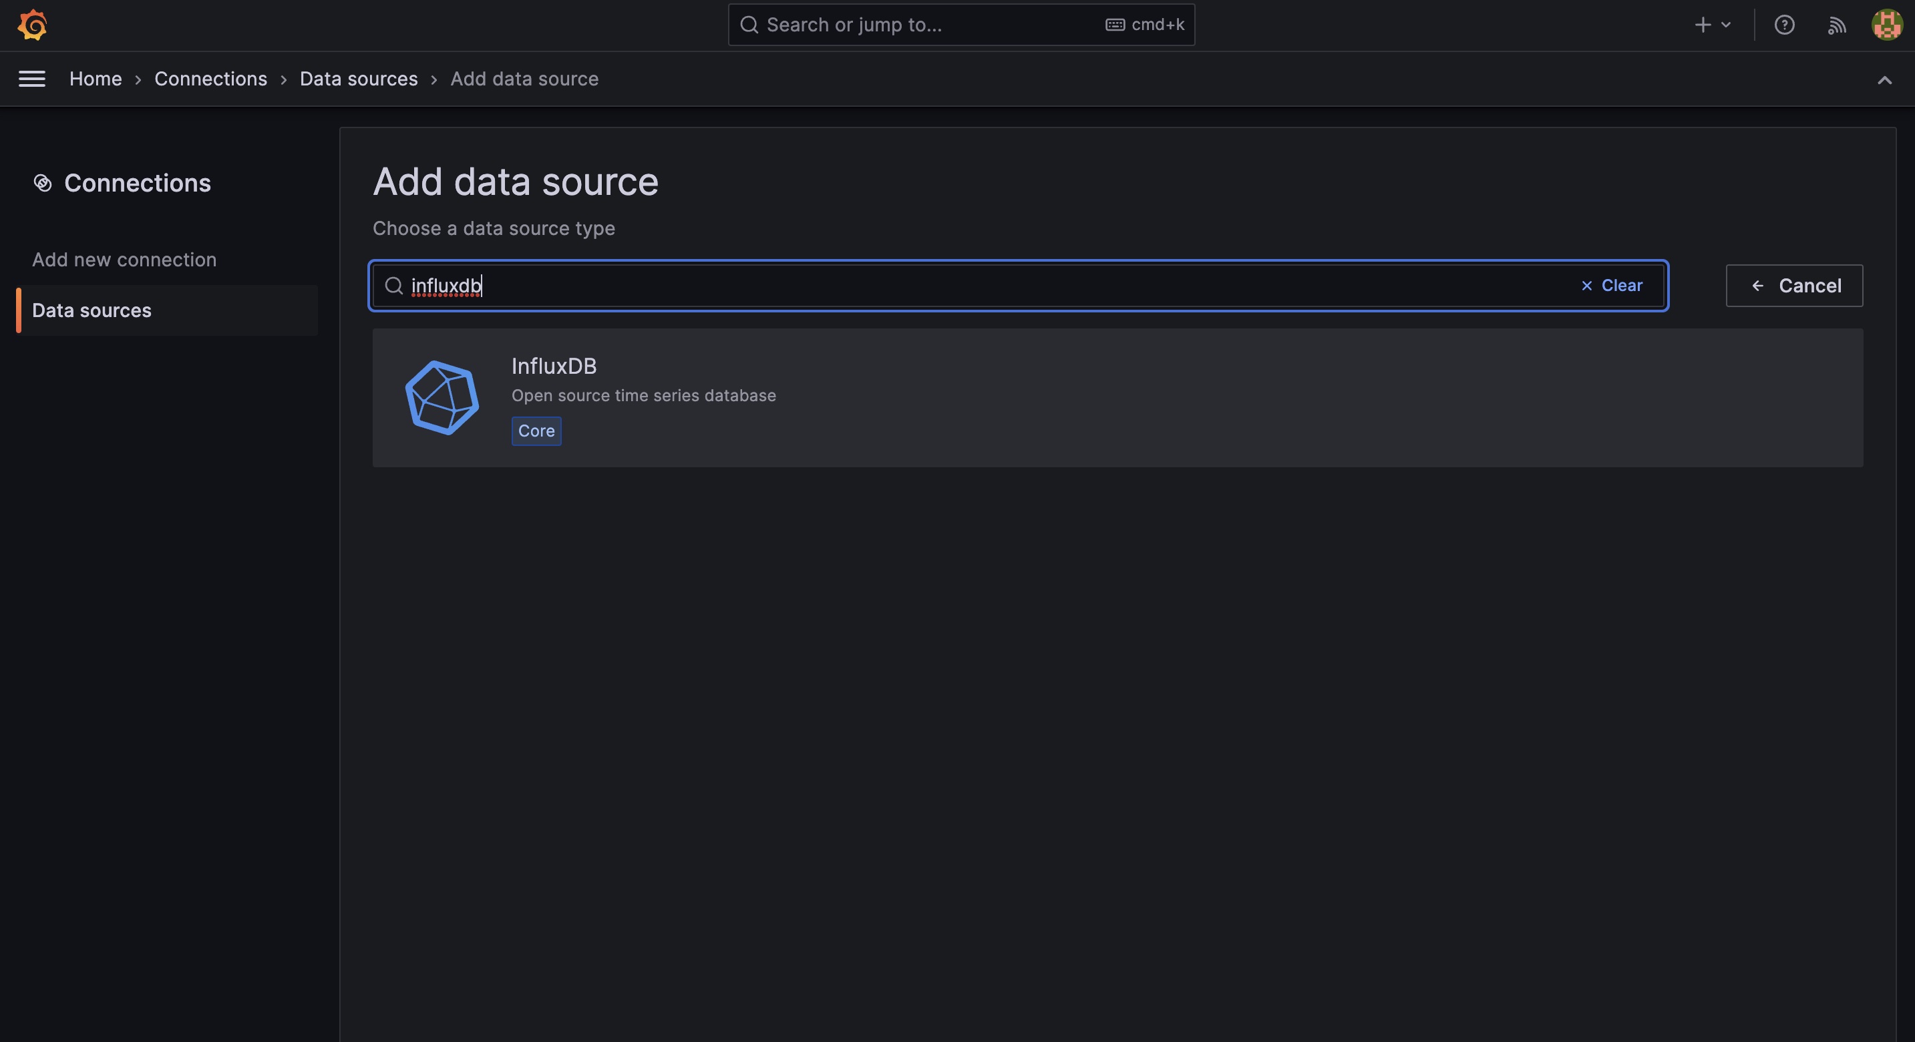The height and width of the screenshot is (1042, 1915).
Task: Go to Data sources breadcrumb
Action: coord(358,79)
